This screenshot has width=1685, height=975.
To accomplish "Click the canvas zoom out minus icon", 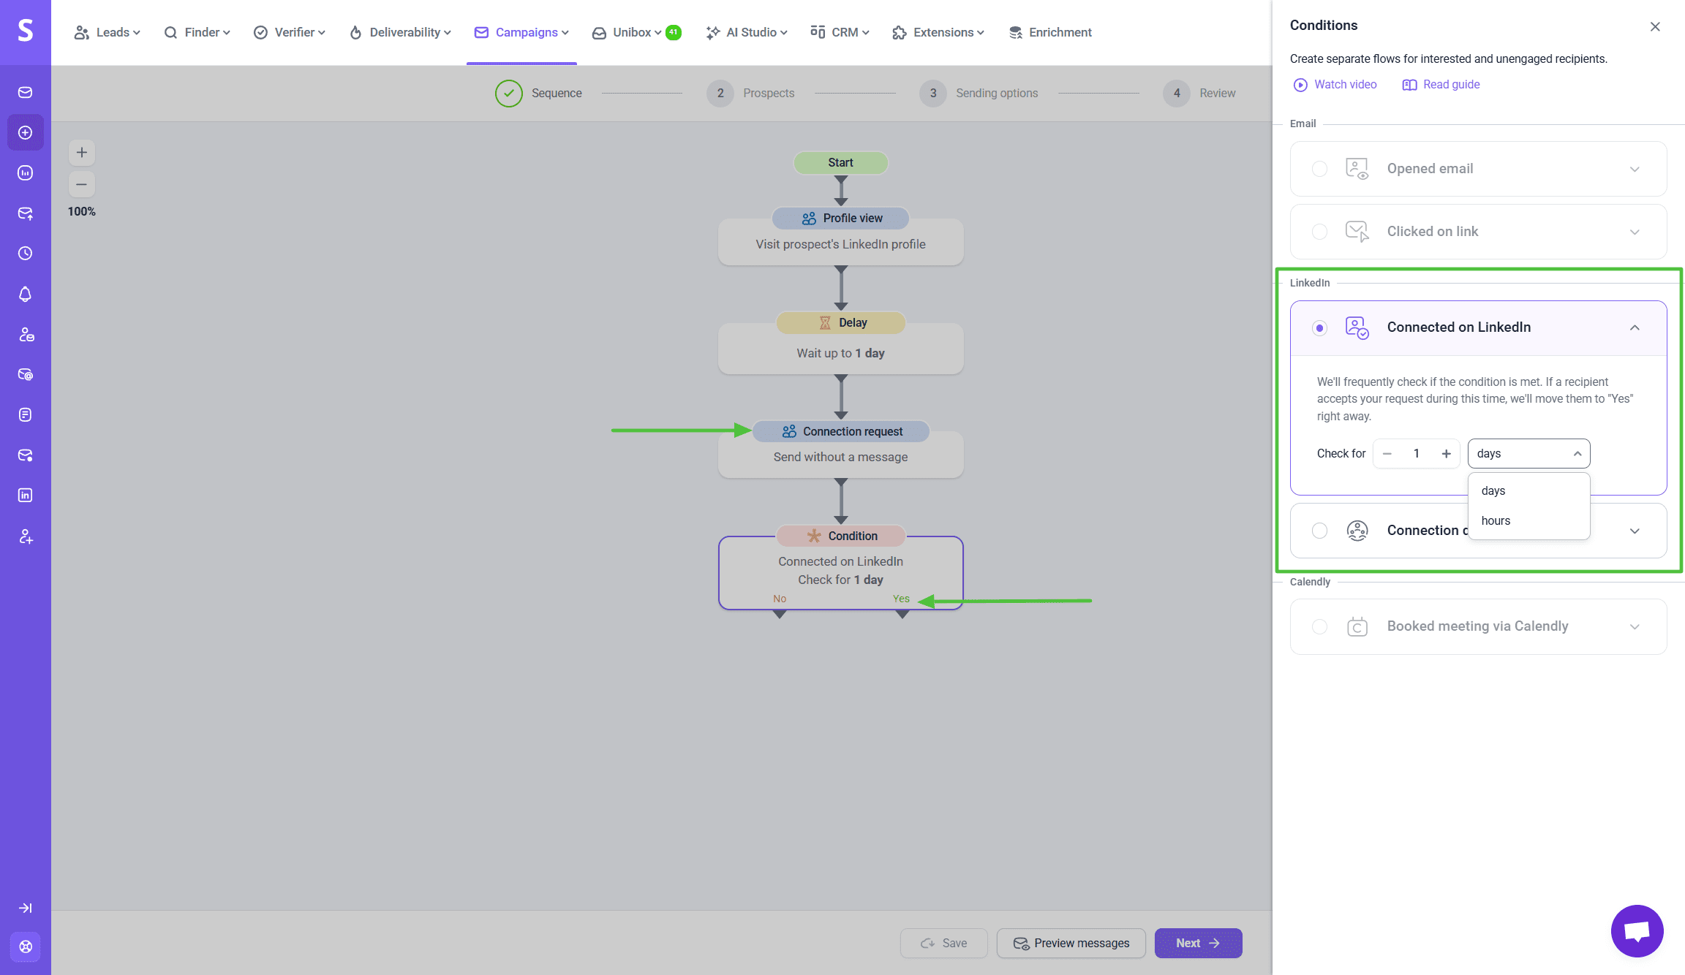I will click(82, 184).
